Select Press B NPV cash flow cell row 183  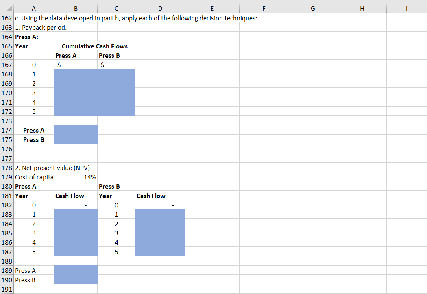[x=160, y=215]
